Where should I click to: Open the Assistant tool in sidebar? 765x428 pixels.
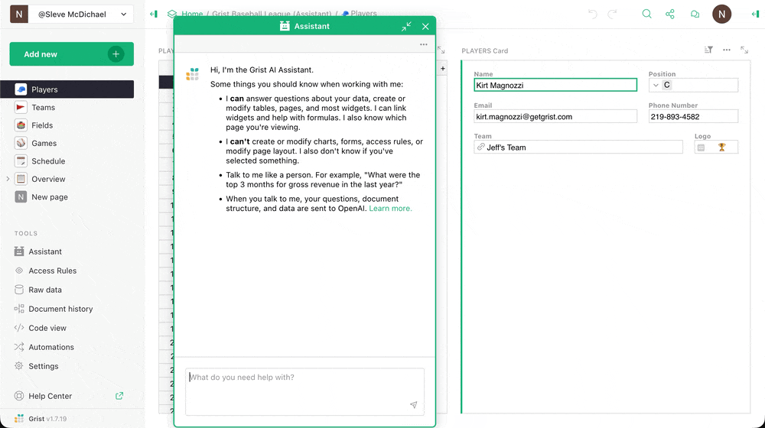[45, 251]
